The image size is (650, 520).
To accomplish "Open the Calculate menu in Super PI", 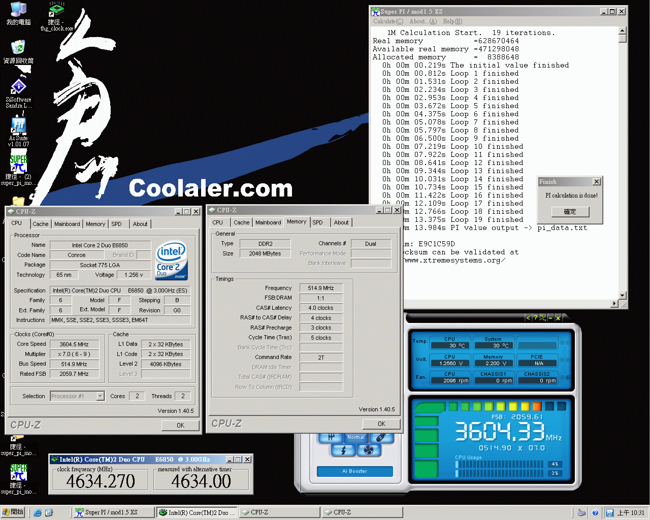I will pyautogui.click(x=388, y=21).
